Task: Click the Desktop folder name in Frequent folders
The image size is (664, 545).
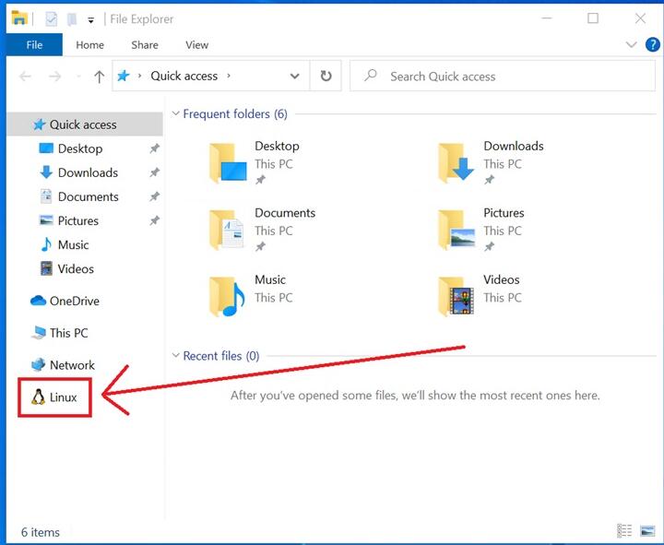Action: coord(277,146)
